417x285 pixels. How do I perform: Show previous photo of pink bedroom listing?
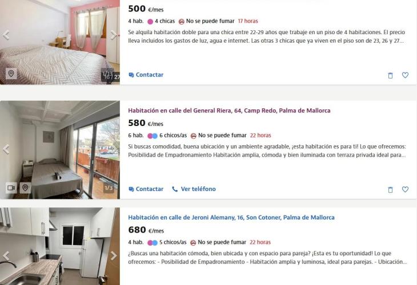click(6, 35)
